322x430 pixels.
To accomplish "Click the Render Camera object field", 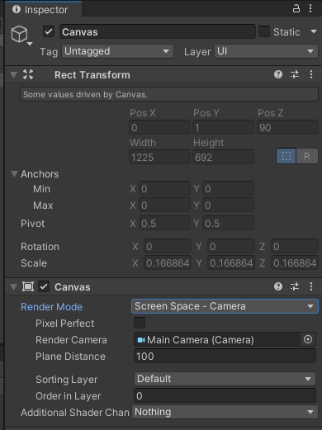I will [217, 340].
